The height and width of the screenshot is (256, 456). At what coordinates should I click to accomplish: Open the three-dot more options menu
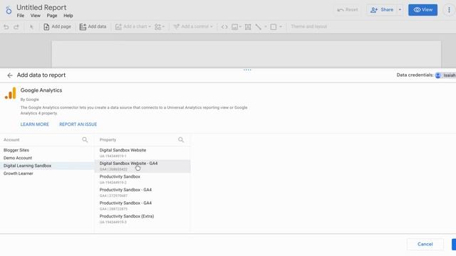pyautogui.click(x=449, y=10)
